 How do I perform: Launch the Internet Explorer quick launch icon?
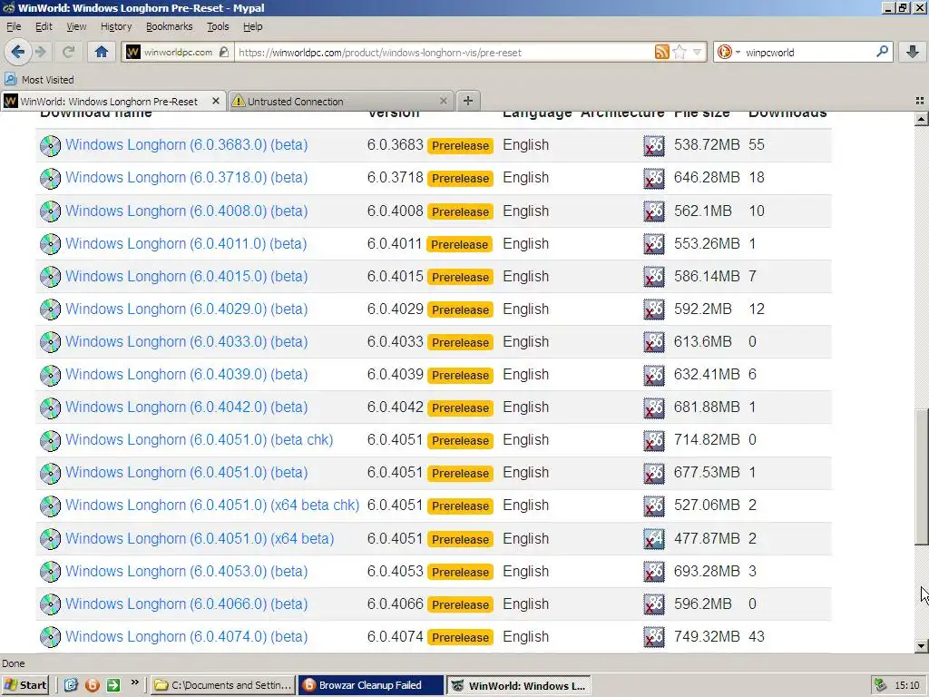point(71,685)
